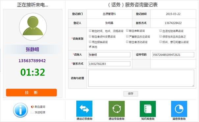This screenshot has height=122, width=199.
Task: Check the 血液检验结果咨询 checkbox
Action: (161, 31)
